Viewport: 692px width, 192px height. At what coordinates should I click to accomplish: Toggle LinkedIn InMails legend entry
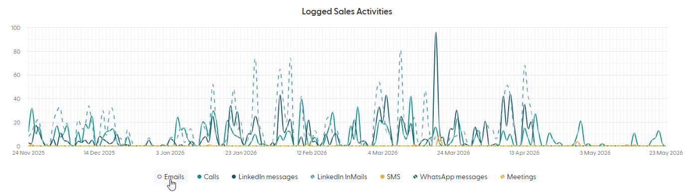coord(339,177)
